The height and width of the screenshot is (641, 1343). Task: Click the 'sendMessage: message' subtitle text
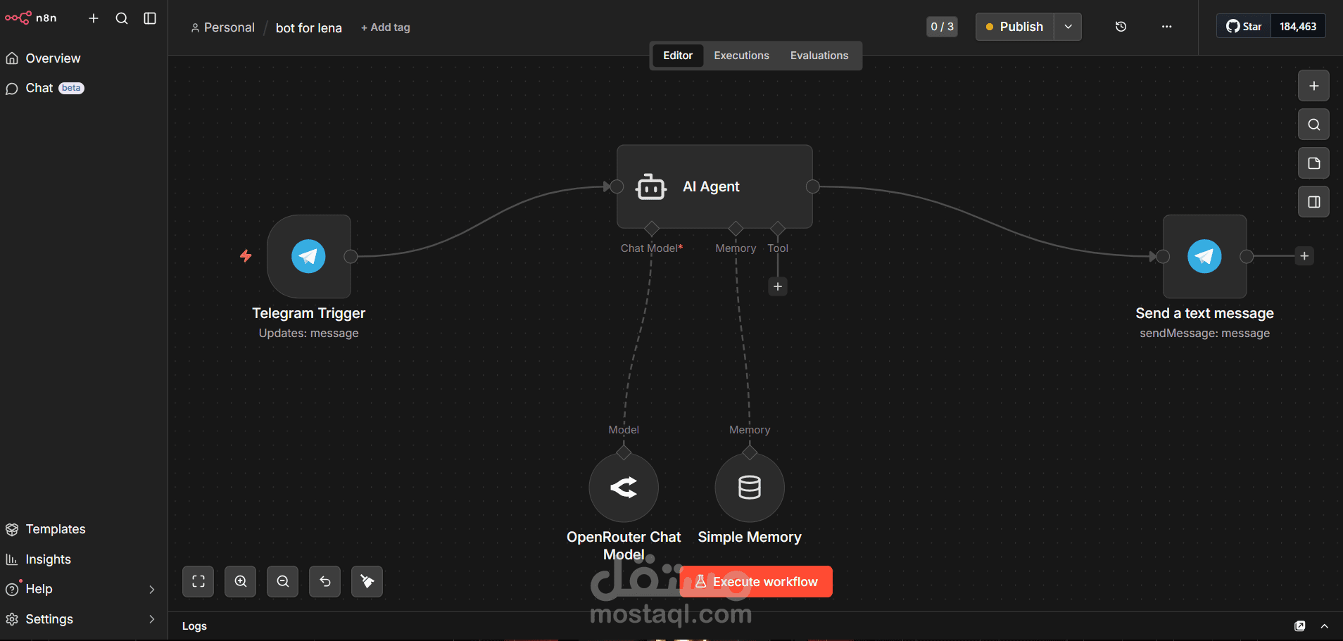click(x=1204, y=334)
